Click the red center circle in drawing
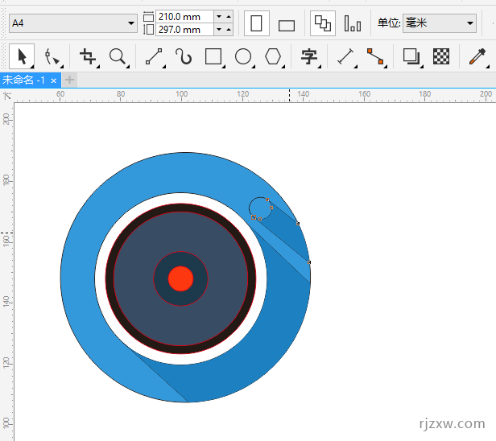496x441 pixels. point(180,278)
